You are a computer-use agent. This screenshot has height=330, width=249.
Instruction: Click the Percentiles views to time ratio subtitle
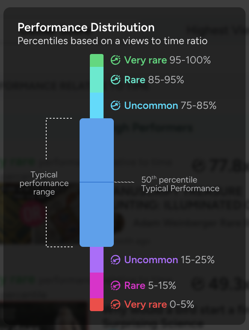(x=113, y=41)
